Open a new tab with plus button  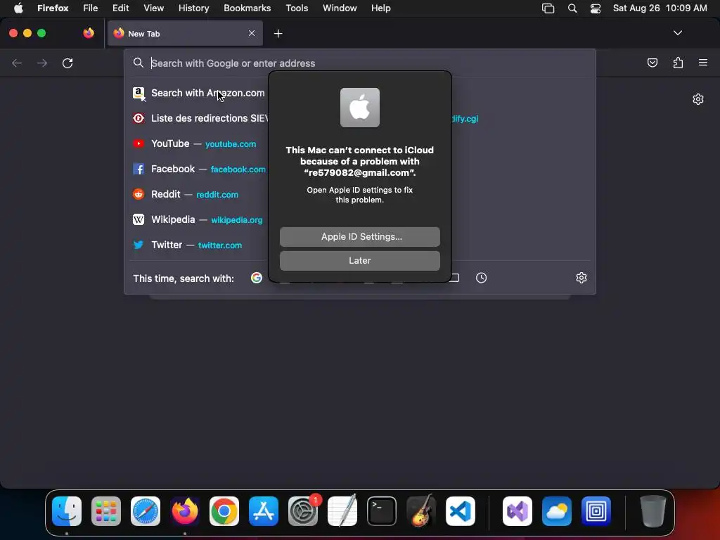[x=278, y=34]
